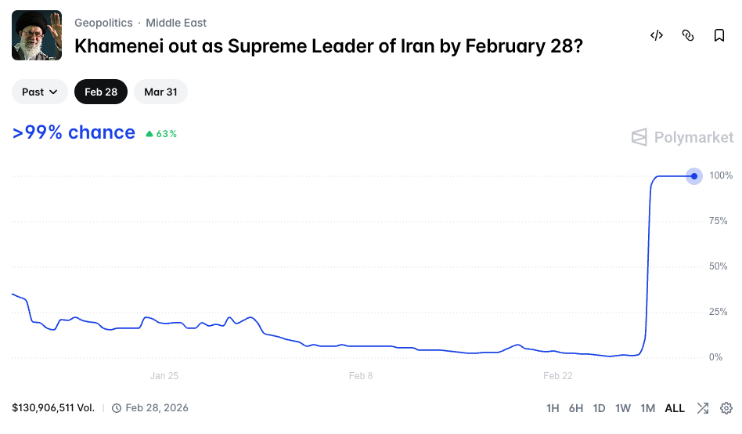Image resolution: width=742 pixels, height=434 pixels.
Task: Click the clock icon near date
Action: tap(117, 408)
